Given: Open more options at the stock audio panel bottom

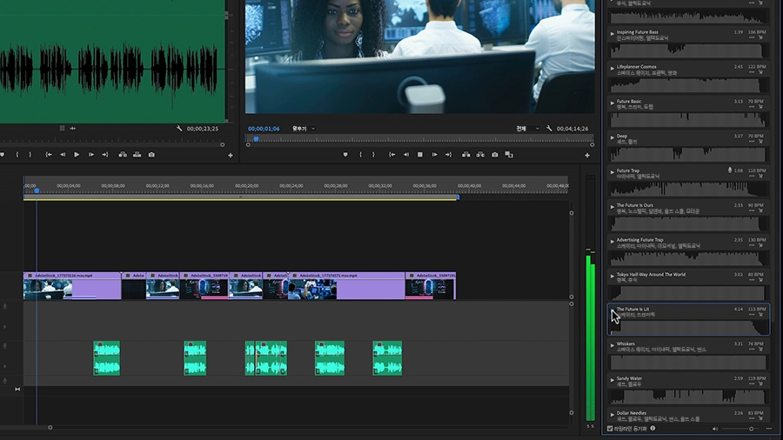Looking at the screenshot, I should click(768, 429).
